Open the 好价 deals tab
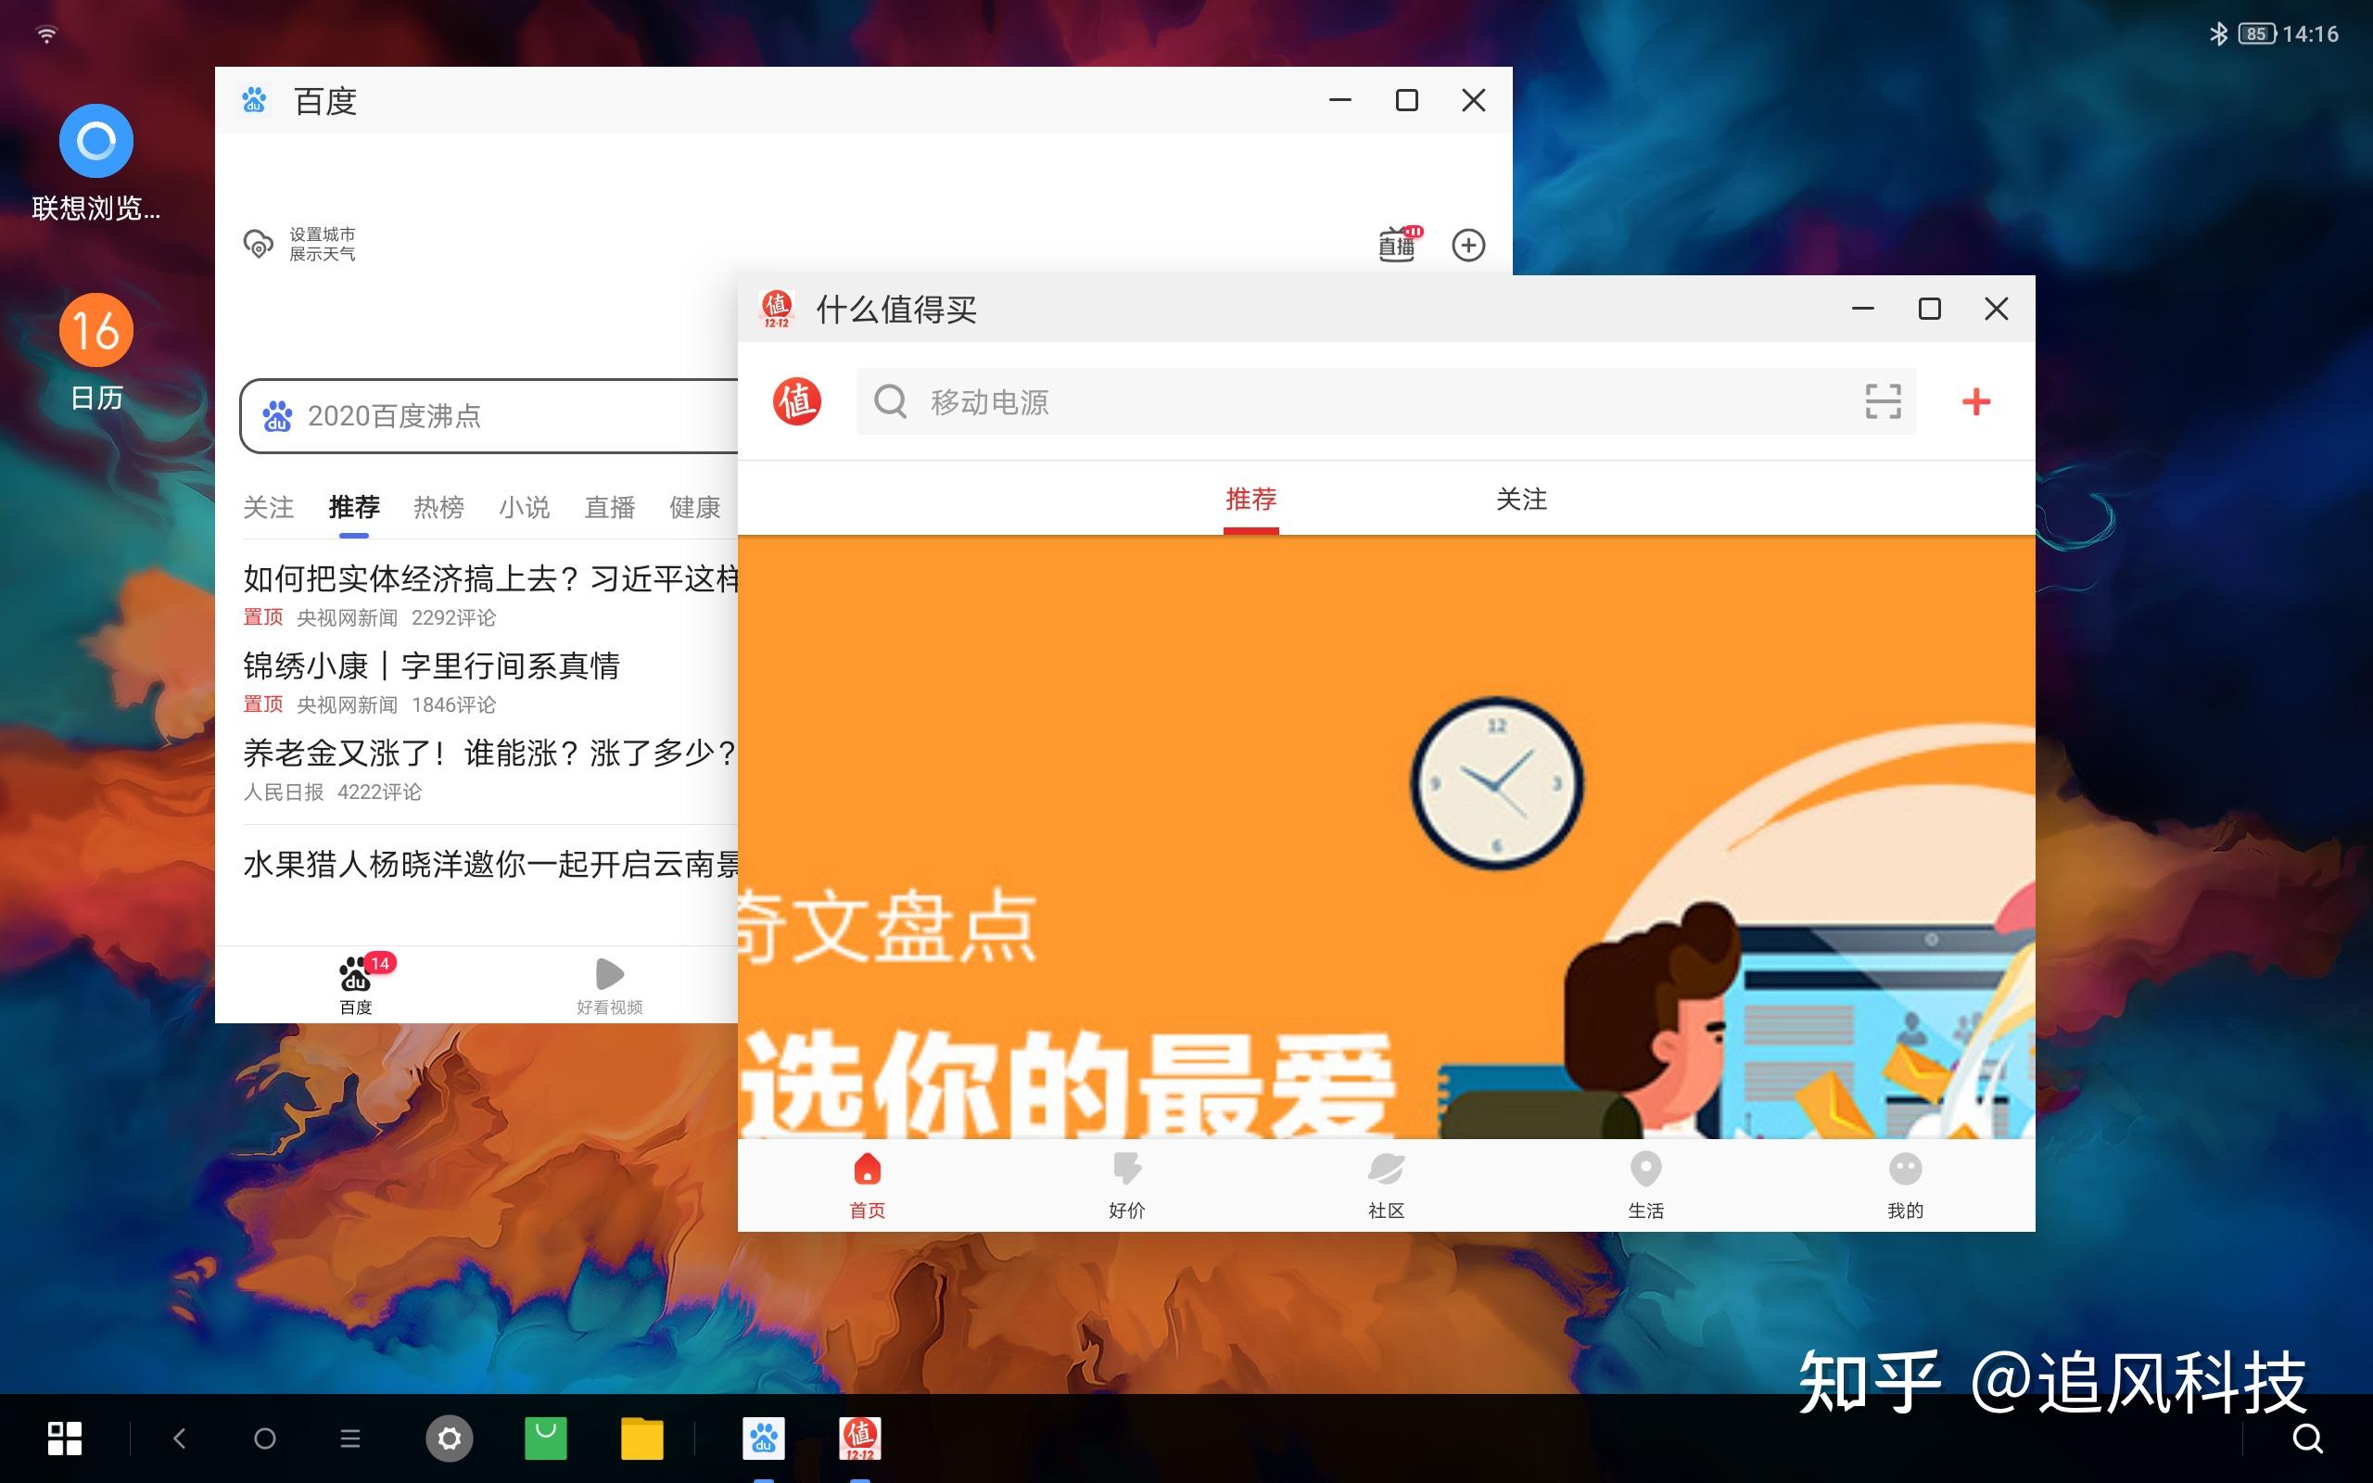The height and width of the screenshot is (1483, 2373). (1126, 1185)
